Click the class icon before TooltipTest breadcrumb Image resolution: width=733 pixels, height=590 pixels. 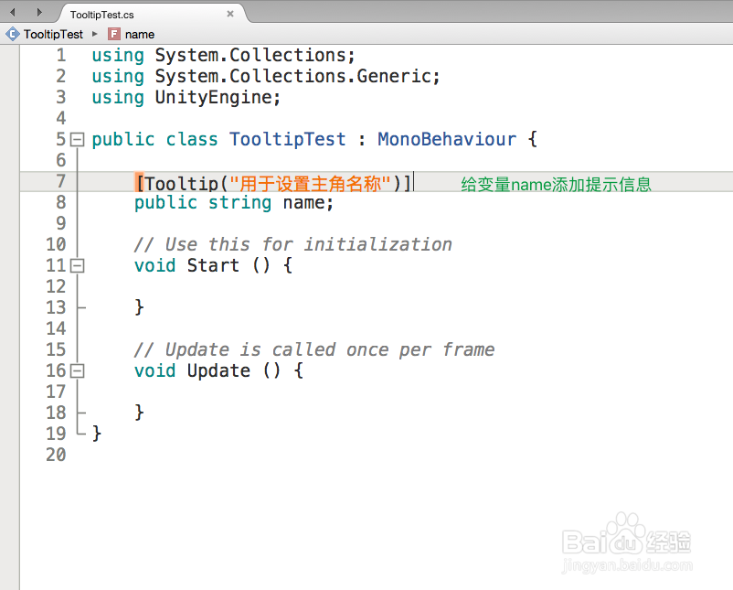tap(14, 34)
